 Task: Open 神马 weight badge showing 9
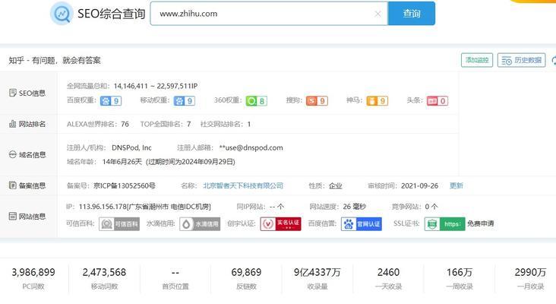pyautogui.click(x=378, y=101)
